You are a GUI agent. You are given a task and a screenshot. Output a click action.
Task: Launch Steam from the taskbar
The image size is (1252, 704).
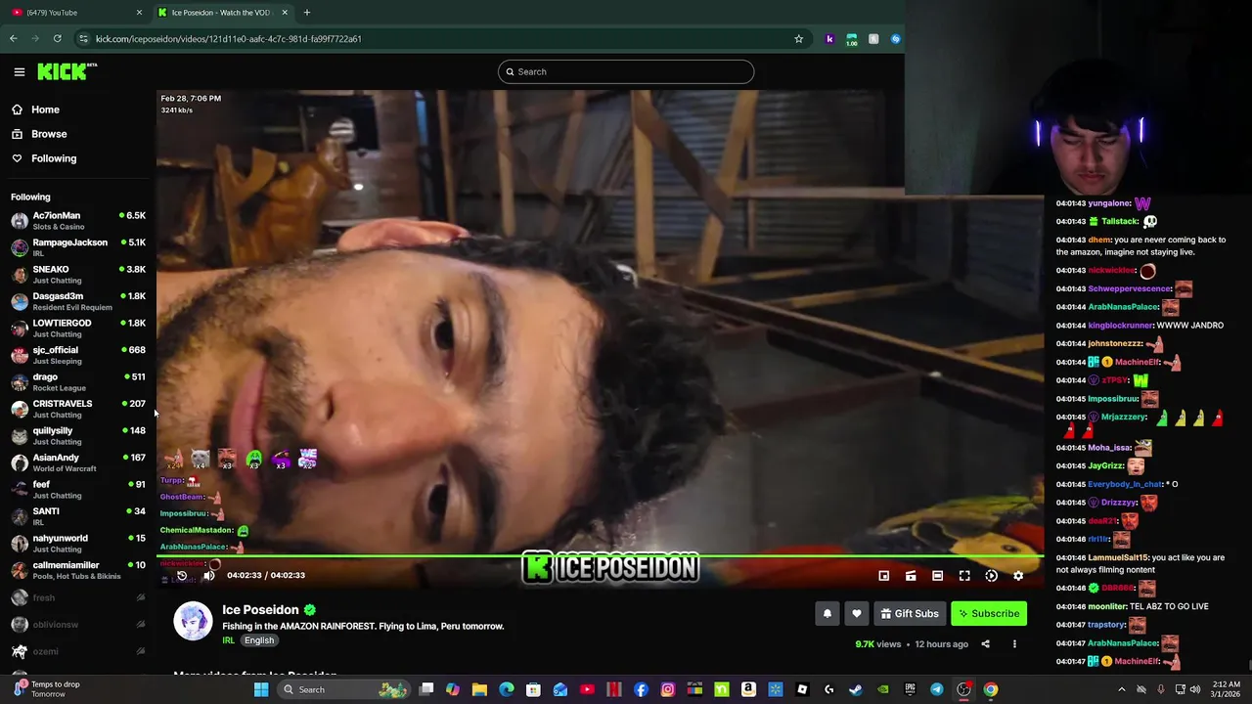click(x=856, y=689)
